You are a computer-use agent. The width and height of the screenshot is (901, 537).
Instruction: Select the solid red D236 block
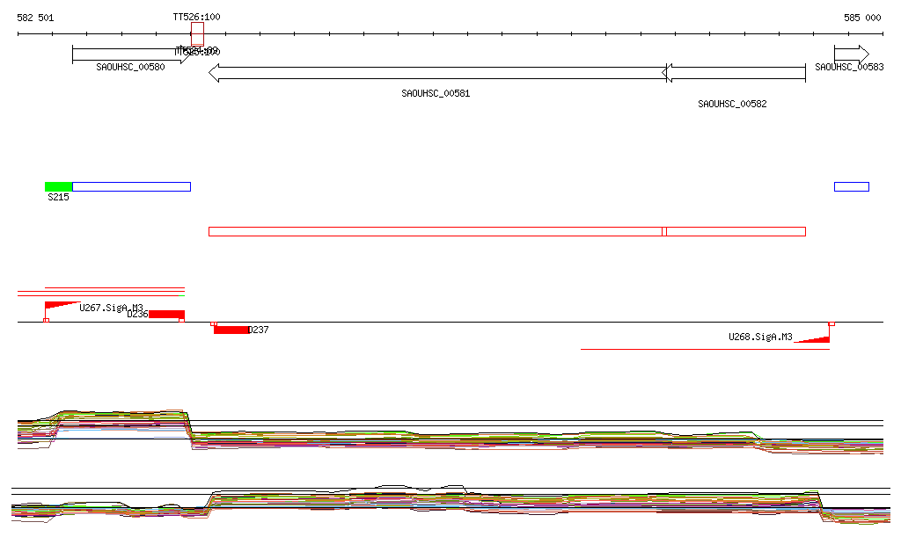(166, 315)
